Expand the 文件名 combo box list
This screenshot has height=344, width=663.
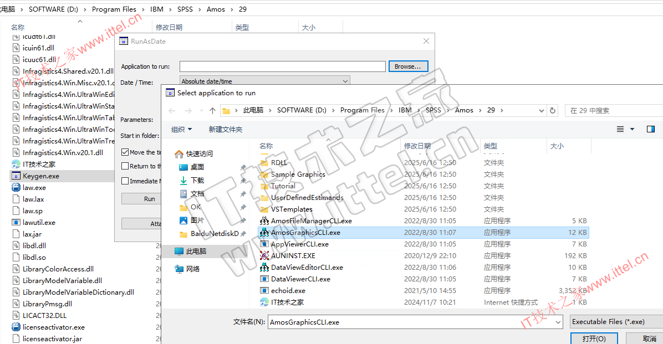[558, 322]
